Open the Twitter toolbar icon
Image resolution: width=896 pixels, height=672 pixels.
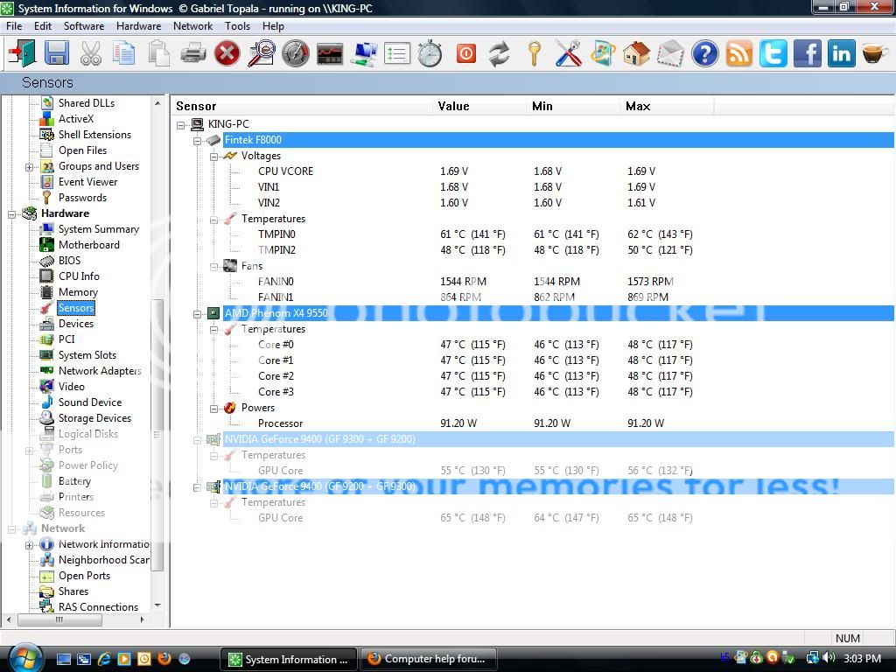[x=773, y=53]
